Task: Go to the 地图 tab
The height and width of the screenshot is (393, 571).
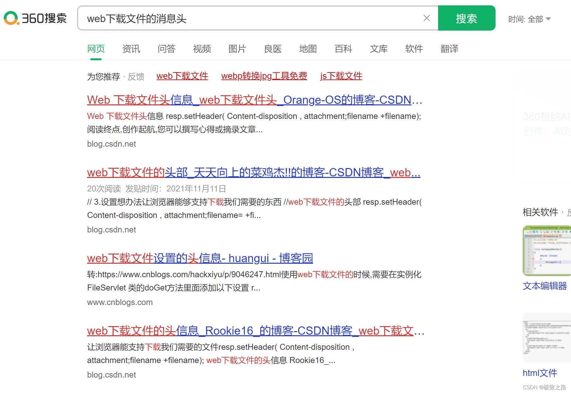Action: click(308, 49)
